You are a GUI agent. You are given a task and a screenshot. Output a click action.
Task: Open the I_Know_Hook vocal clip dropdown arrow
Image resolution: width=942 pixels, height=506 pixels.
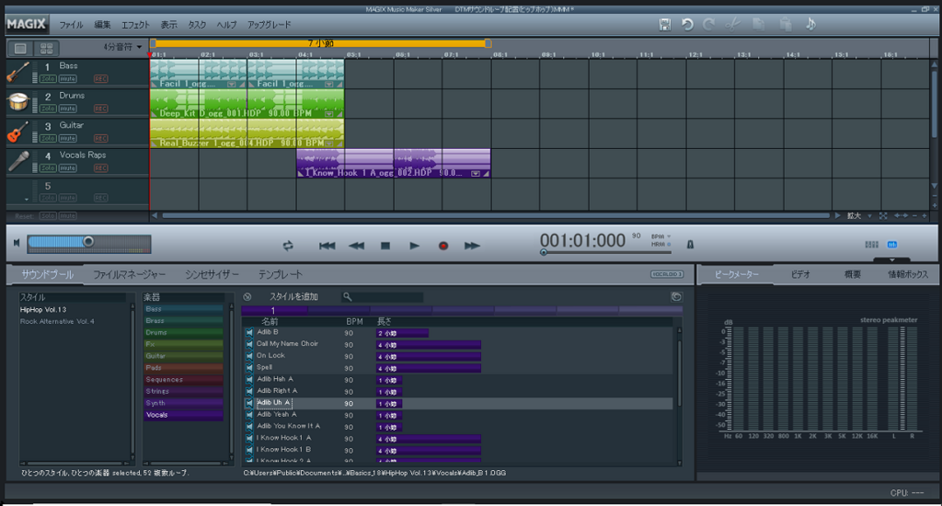[x=476, y=174]
